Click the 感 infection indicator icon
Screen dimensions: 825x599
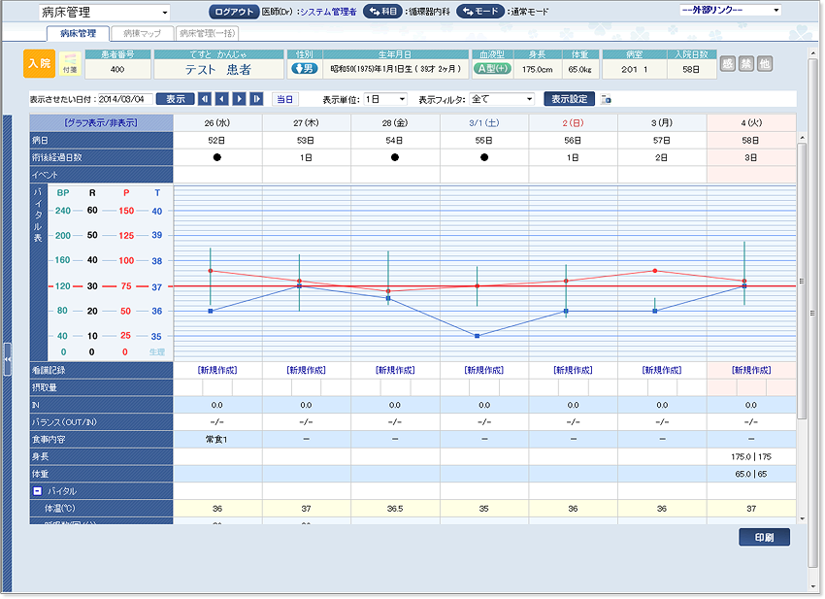pyautogui.click(x=728, y=64)
